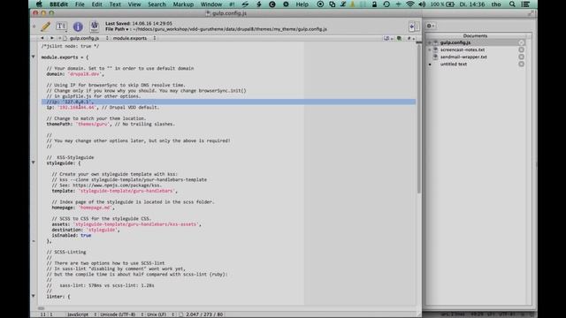Change encoding via Unicode (UTF-8) popup
The height and width of the screenshot is (318, 566).
tap(121, 314)
